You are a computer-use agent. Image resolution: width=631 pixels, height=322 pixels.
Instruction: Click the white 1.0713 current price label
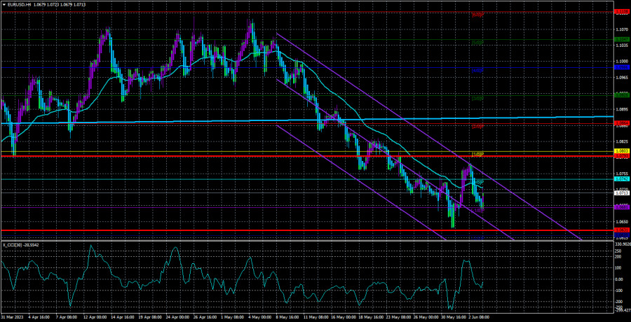click(x=623, y=193)
